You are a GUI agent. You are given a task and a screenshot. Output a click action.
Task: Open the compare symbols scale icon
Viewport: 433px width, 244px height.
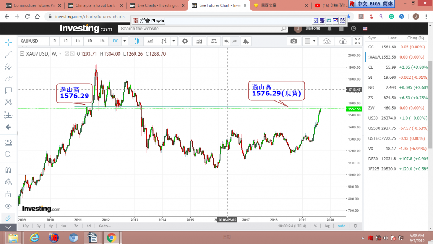click(214, 41)
